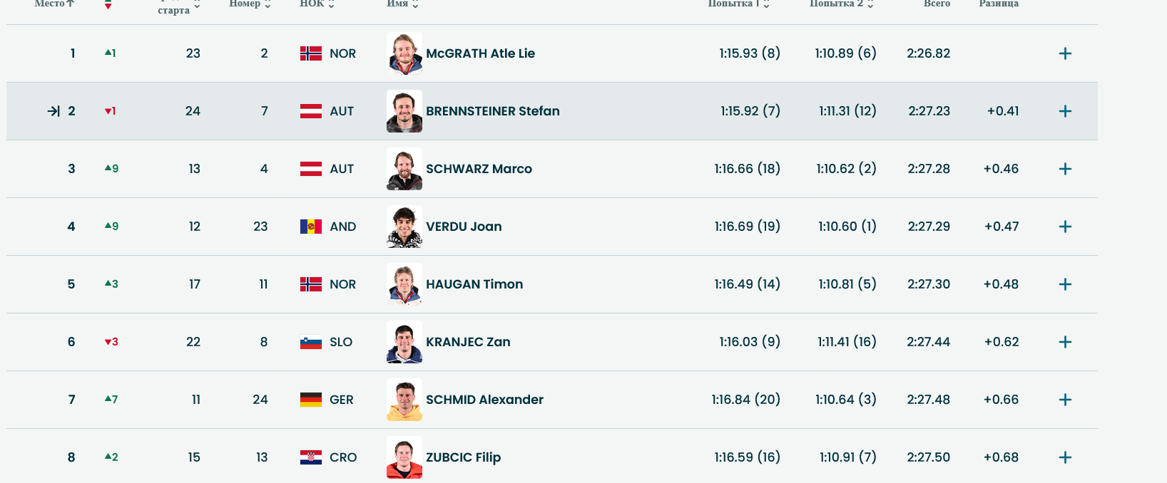
Task: Click plus icon in VERDU Joan row
Action: click(1065, 227)
